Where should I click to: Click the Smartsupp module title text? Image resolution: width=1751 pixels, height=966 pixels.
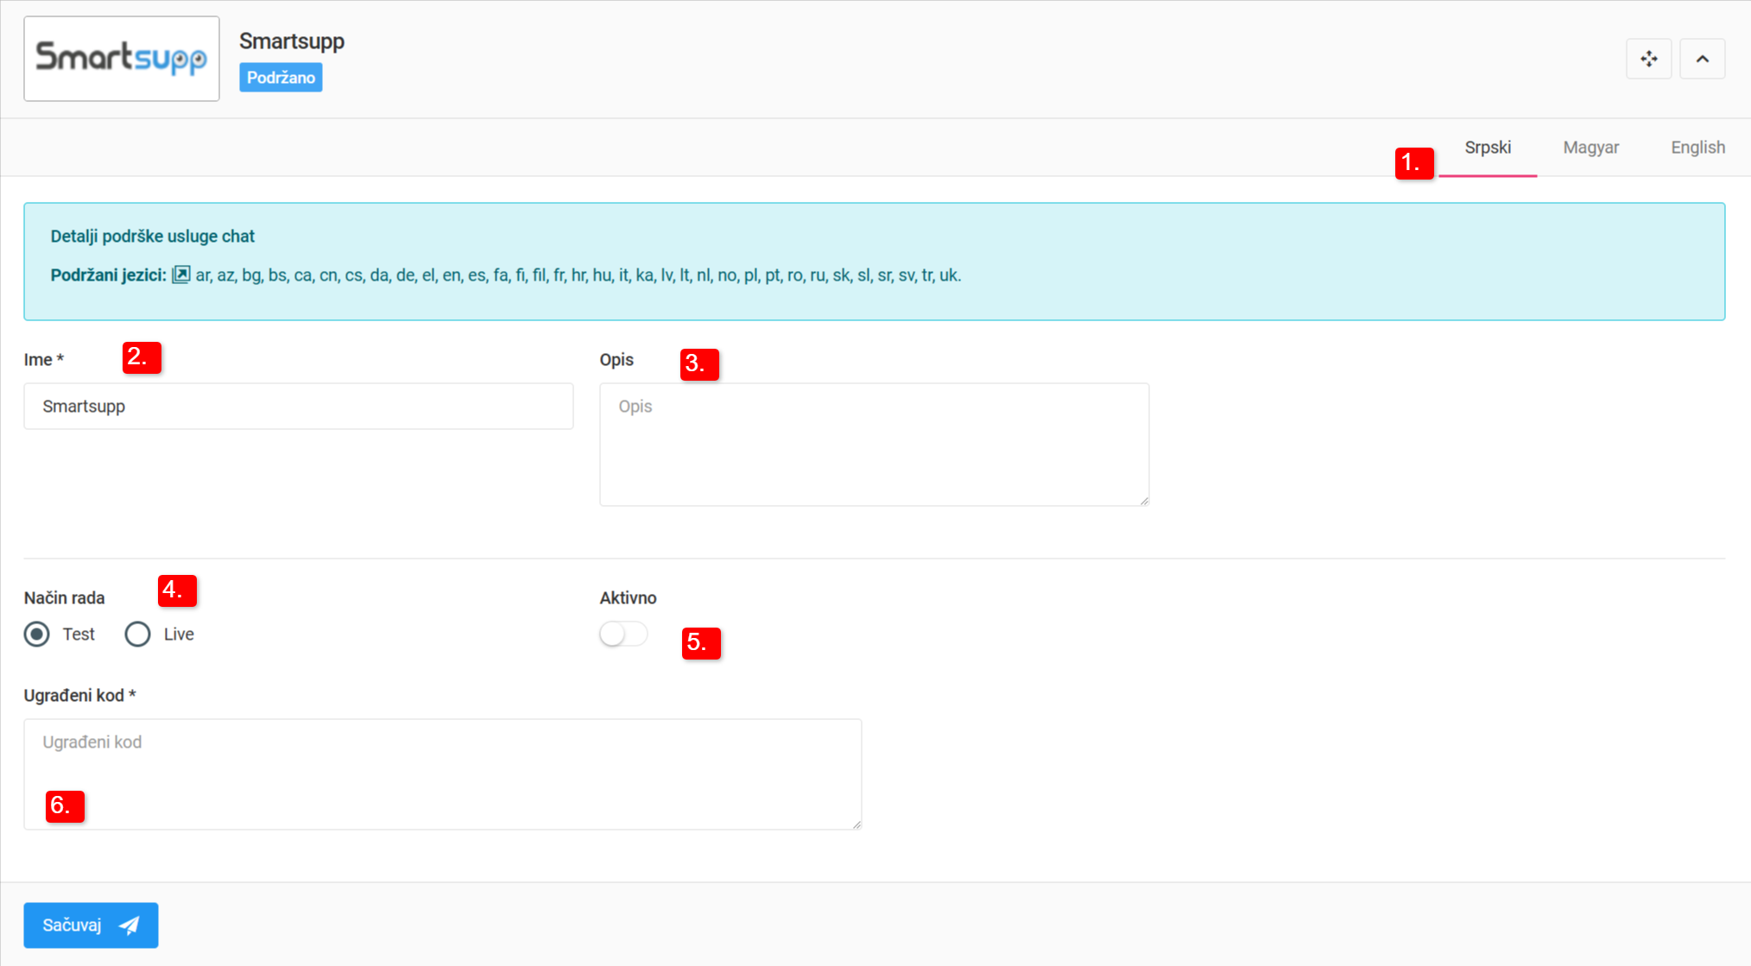click(292, 41)
